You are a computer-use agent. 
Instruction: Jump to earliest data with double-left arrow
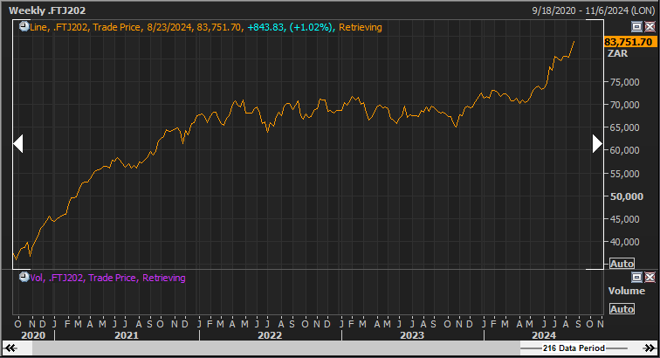point(10,348)
